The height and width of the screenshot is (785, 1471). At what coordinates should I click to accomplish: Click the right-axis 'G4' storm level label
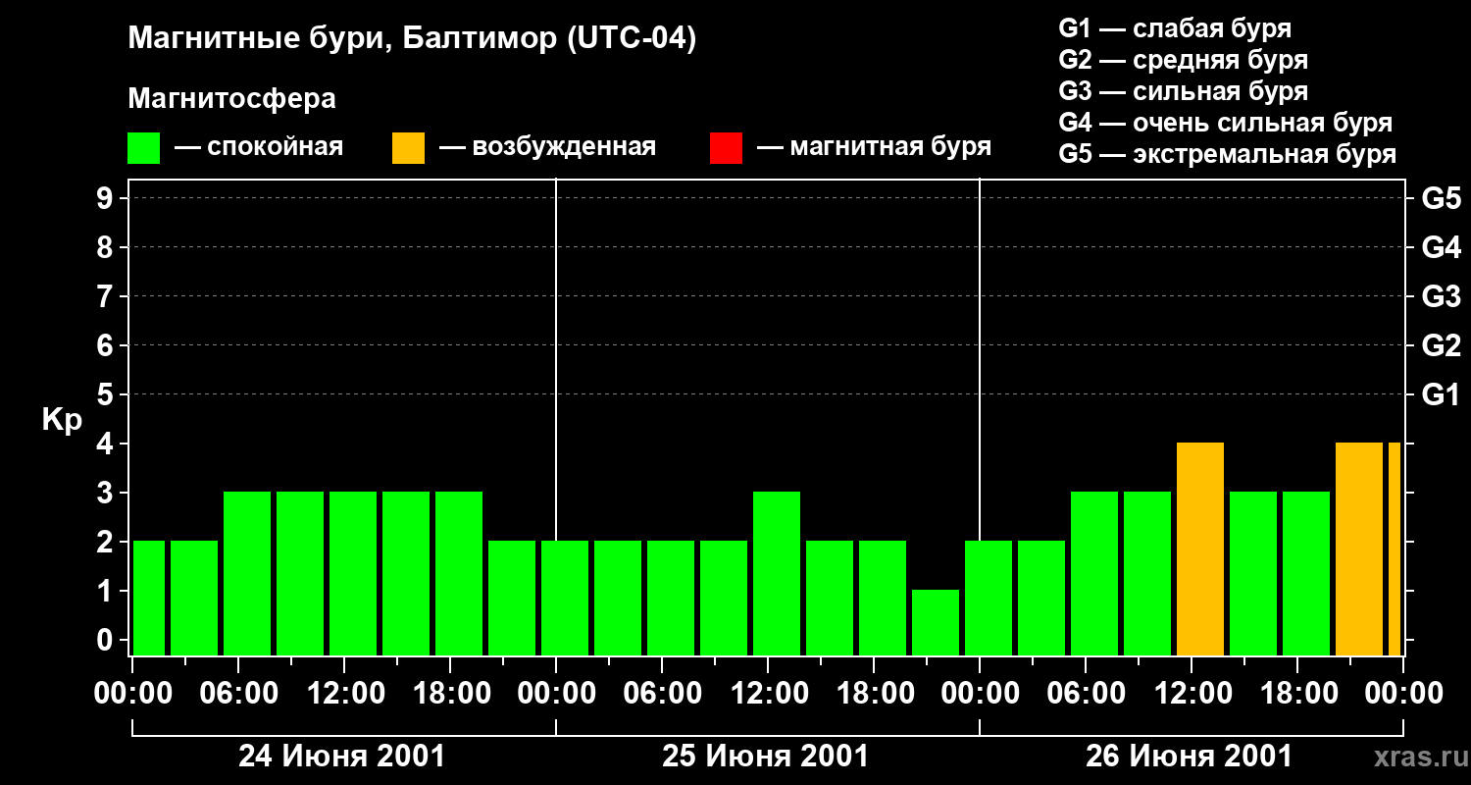pos(1441,247)
